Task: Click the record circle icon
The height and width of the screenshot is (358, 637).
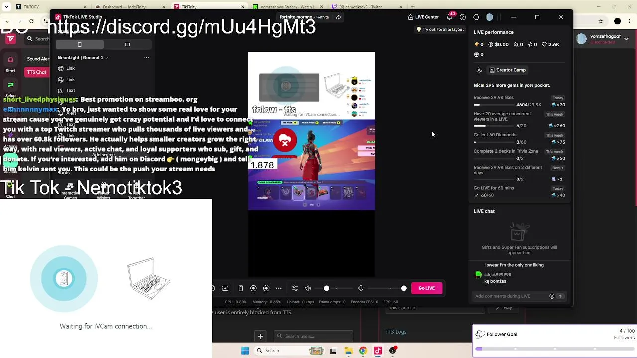Action: (x=253, y=288)
